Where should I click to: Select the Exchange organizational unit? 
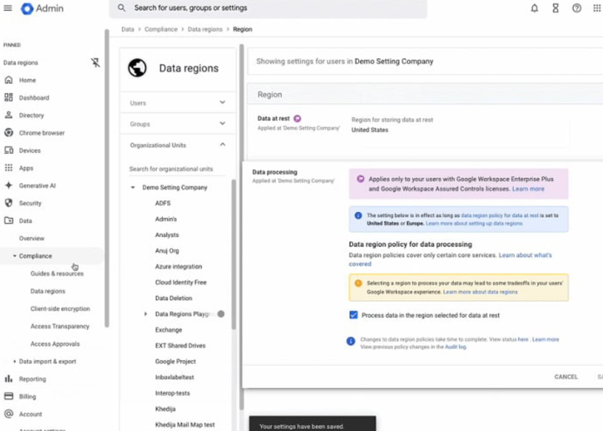tap(169, 330)
